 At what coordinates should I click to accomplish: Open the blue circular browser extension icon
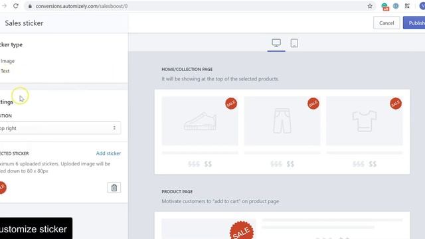click(396, 6)
